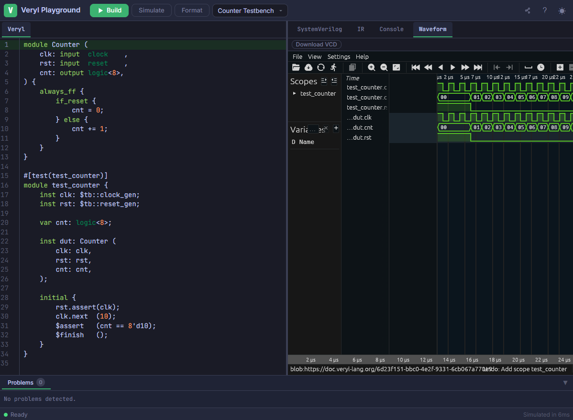
Task: Jump to the waveform end
Action: click(x=478, y=67)
